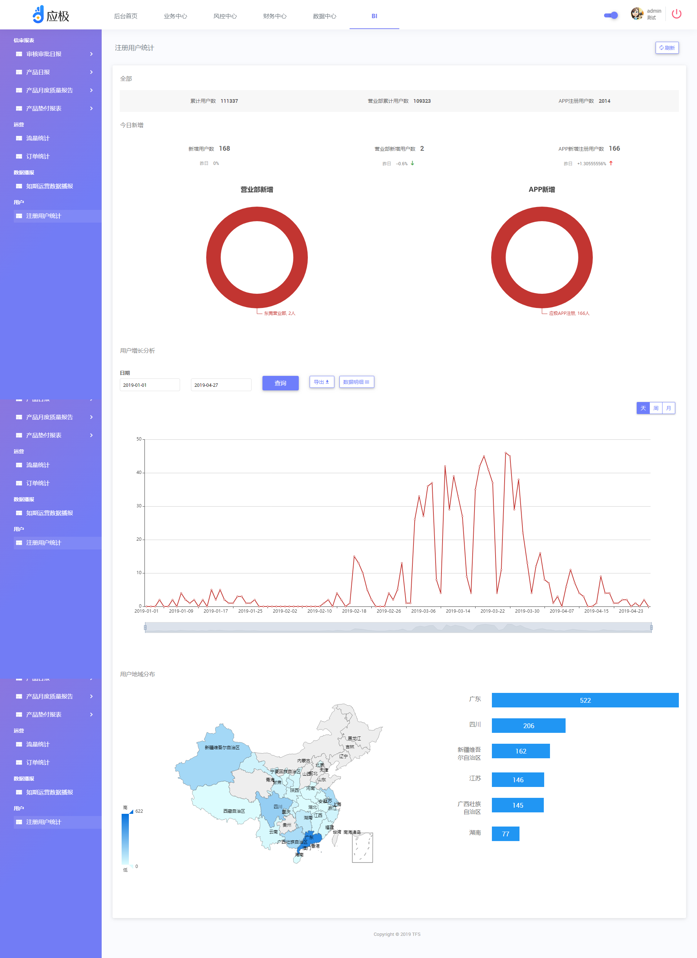Click the red power logout icon
Image resolution: width=697 pixels, height=958 pixels.
pos(676,14)
